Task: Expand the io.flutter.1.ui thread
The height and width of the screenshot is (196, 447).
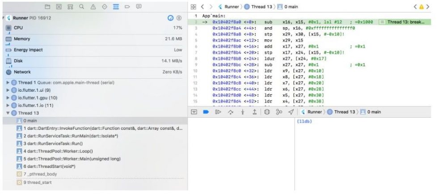Action: click(8, 90)
